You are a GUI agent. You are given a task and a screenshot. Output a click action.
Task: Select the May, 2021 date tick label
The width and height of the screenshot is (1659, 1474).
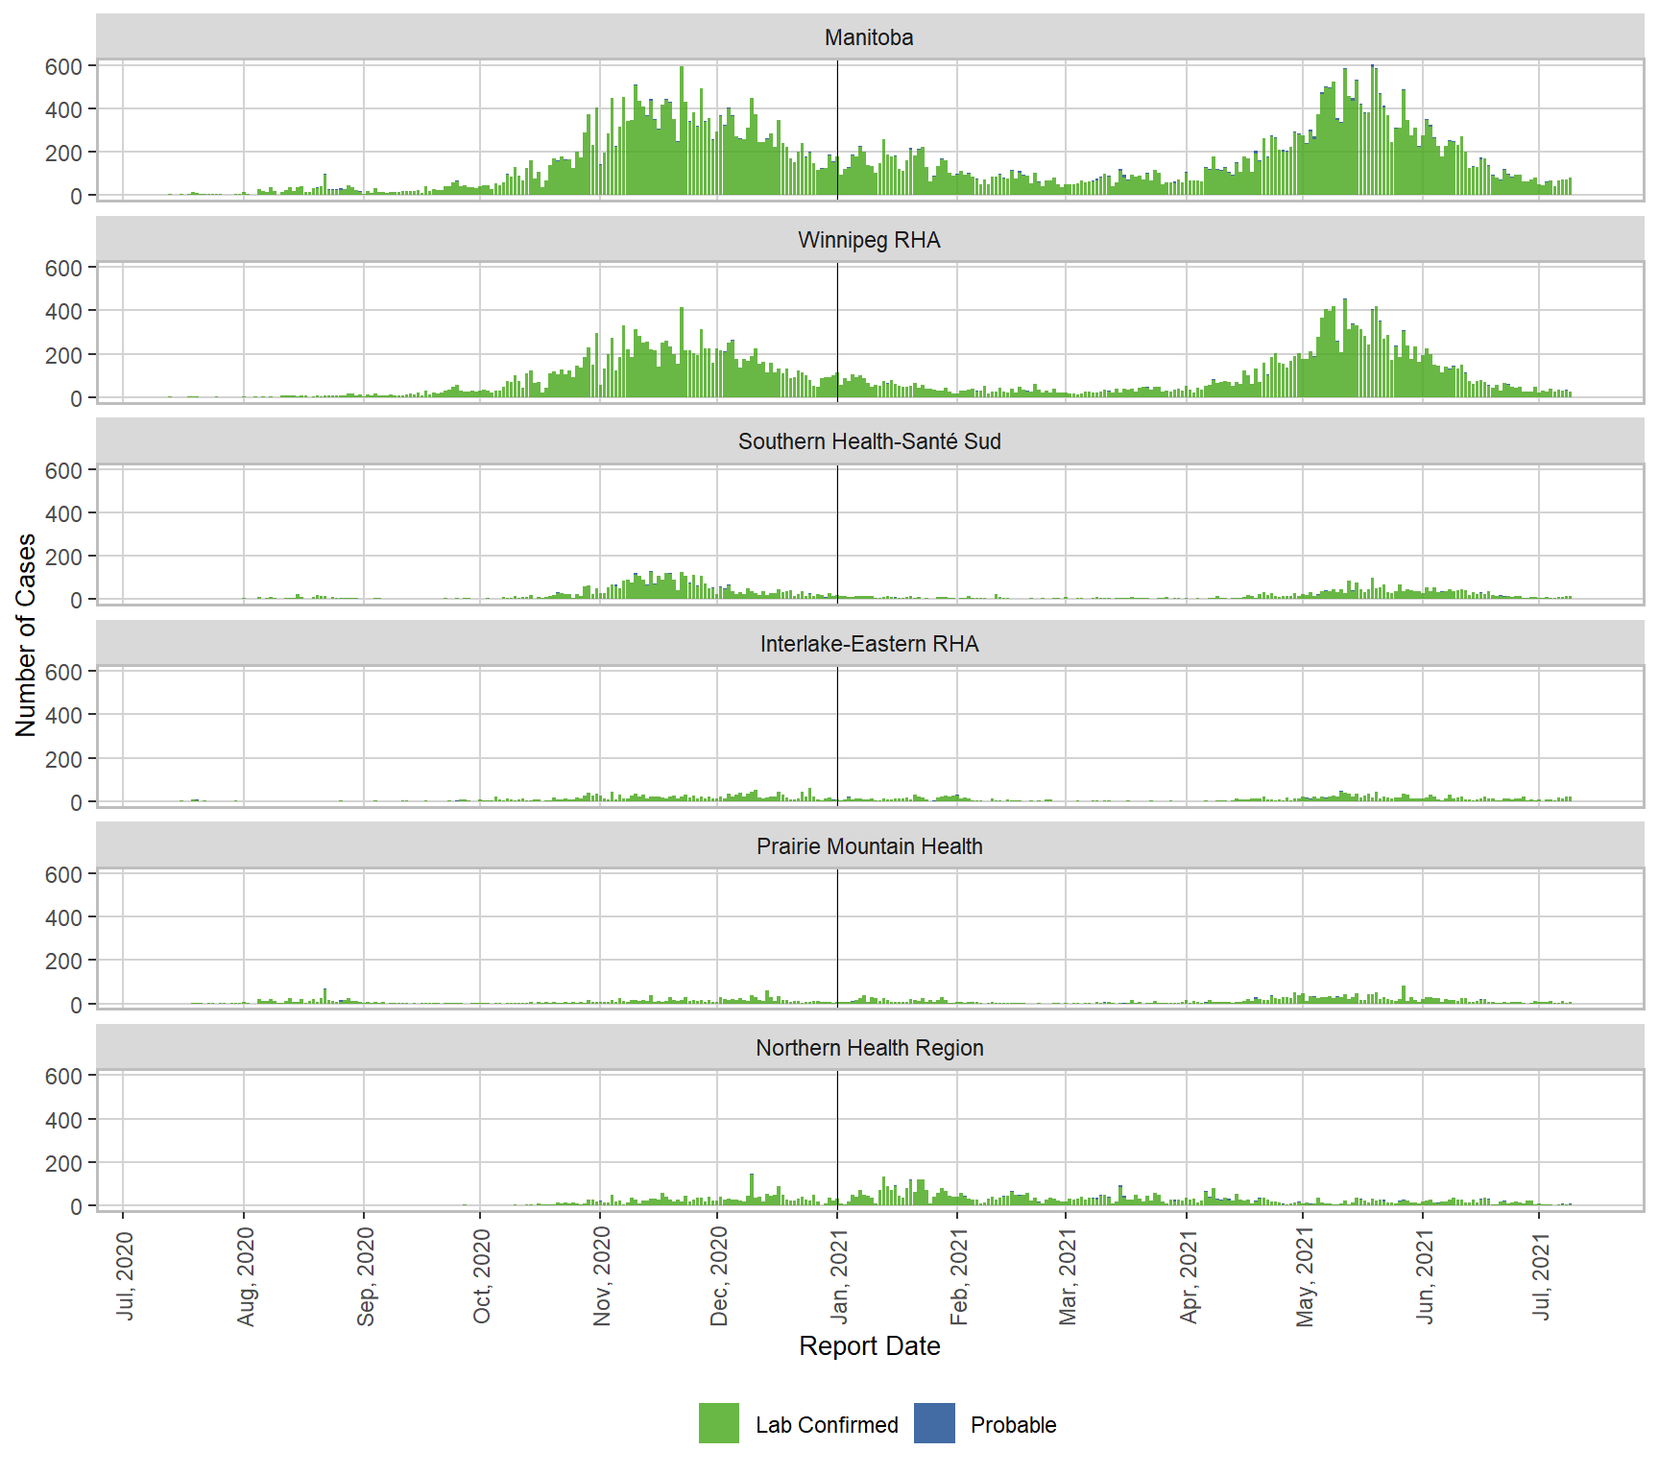[x=1305, y=1276]
